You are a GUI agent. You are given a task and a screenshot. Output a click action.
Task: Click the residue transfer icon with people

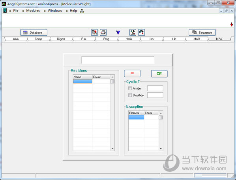point(133,32)
